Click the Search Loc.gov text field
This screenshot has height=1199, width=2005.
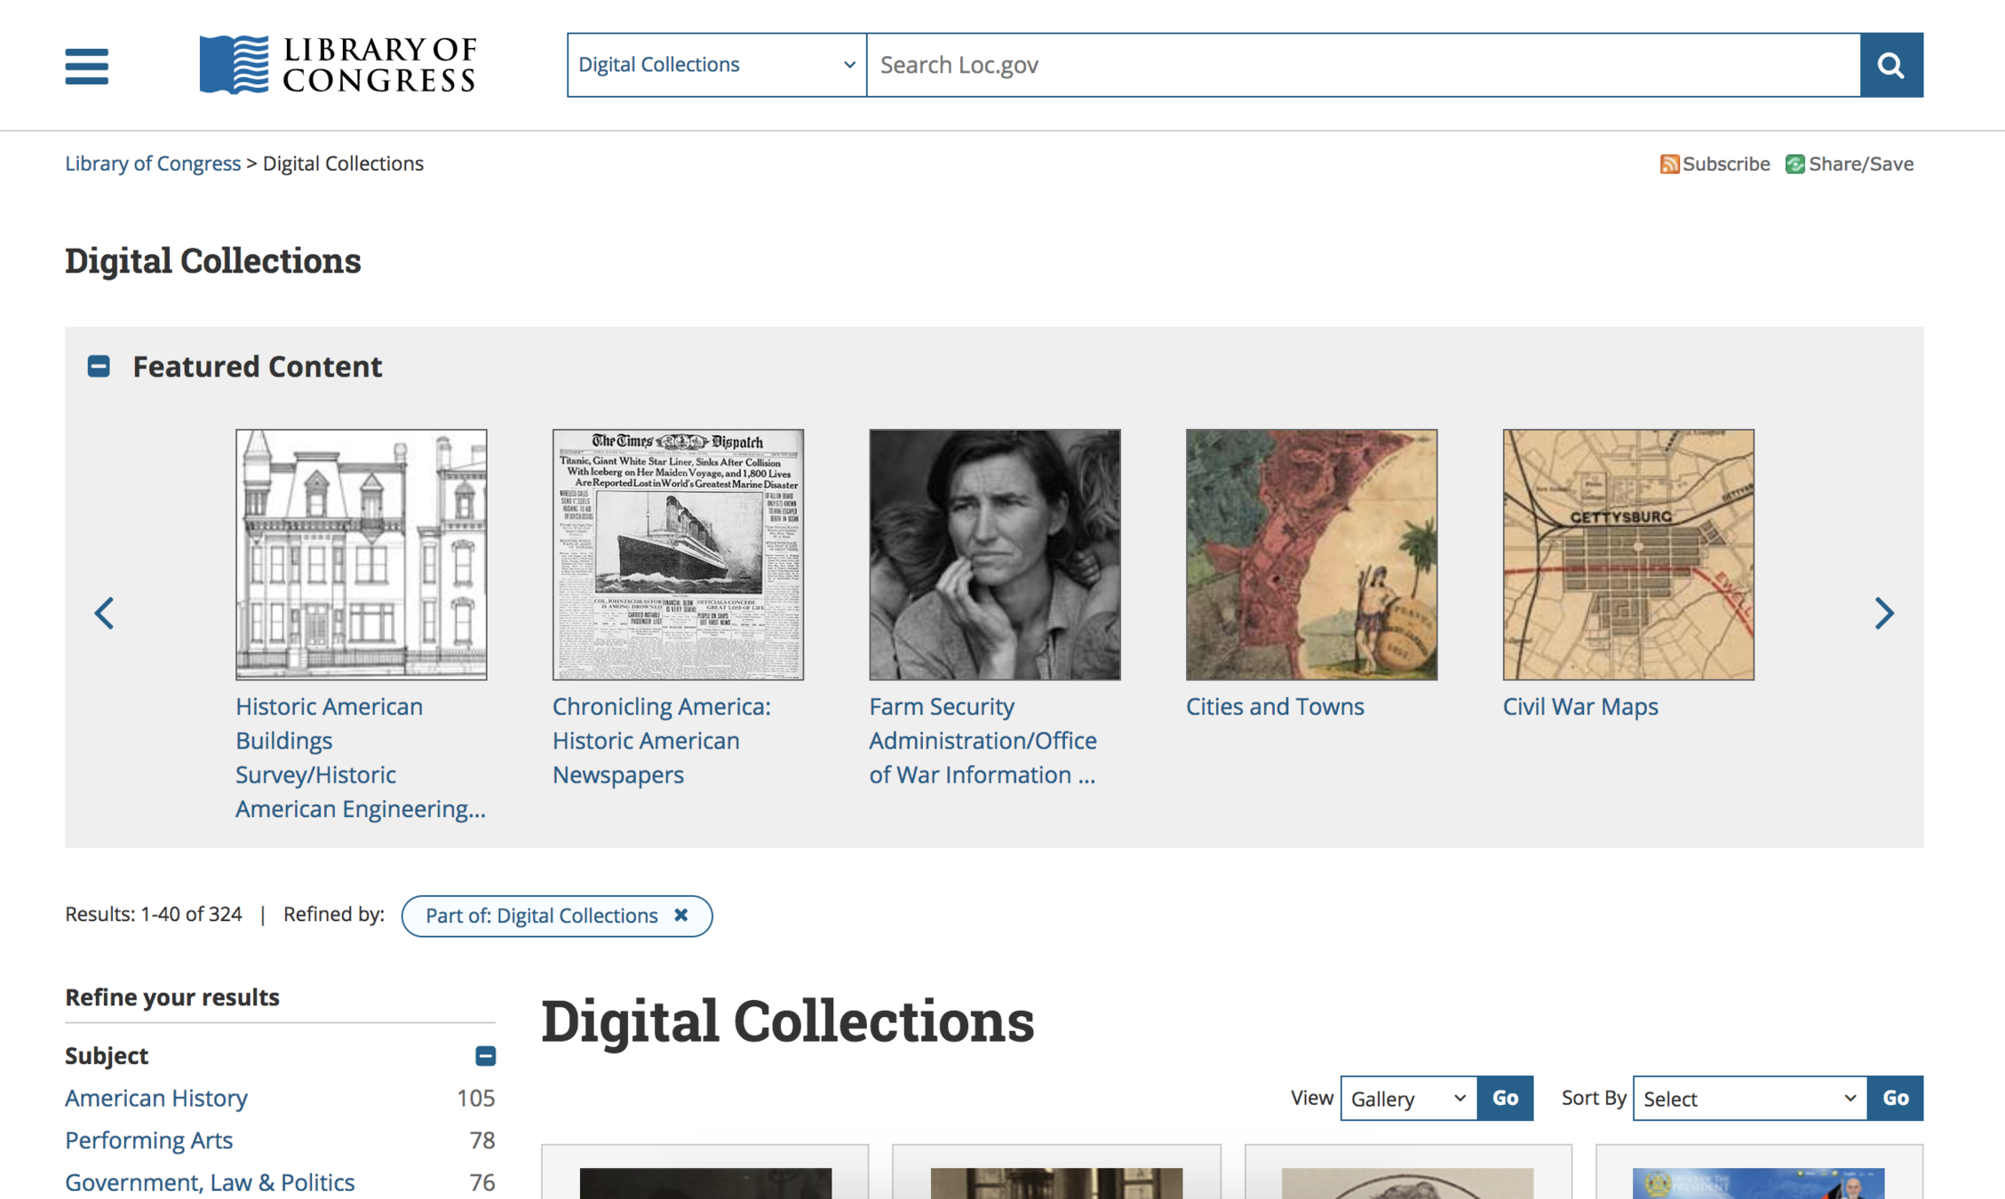[x=1363, y=65]
